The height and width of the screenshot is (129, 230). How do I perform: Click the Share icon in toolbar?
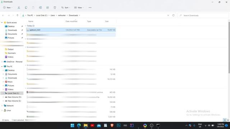tap(47, 8)
